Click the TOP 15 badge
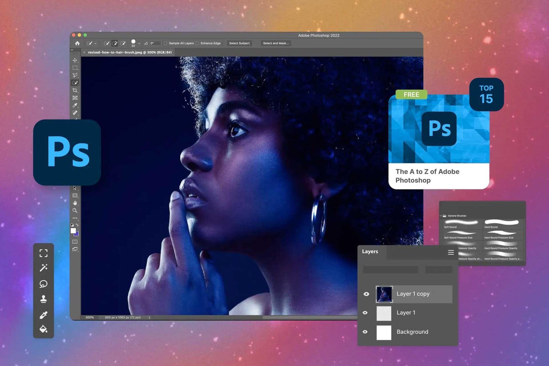Image resolution: width=549 pixels, height=366 pixels. (486, 94)
